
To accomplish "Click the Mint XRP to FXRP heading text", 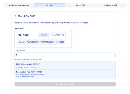I will pos(27,16).
